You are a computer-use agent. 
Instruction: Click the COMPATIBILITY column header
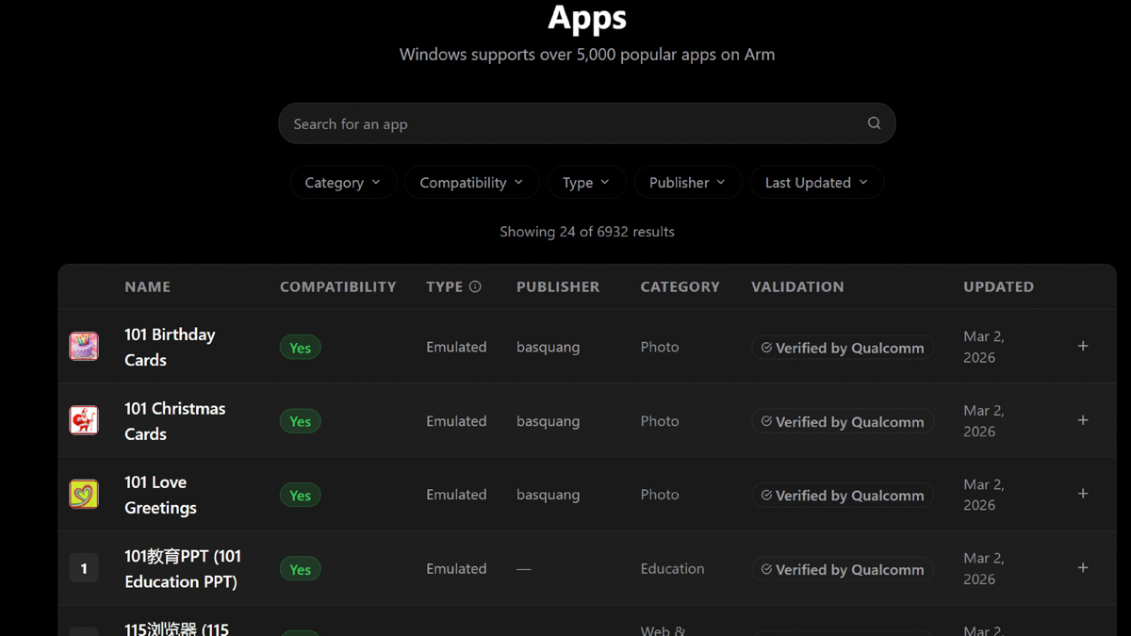pos(338,286)
